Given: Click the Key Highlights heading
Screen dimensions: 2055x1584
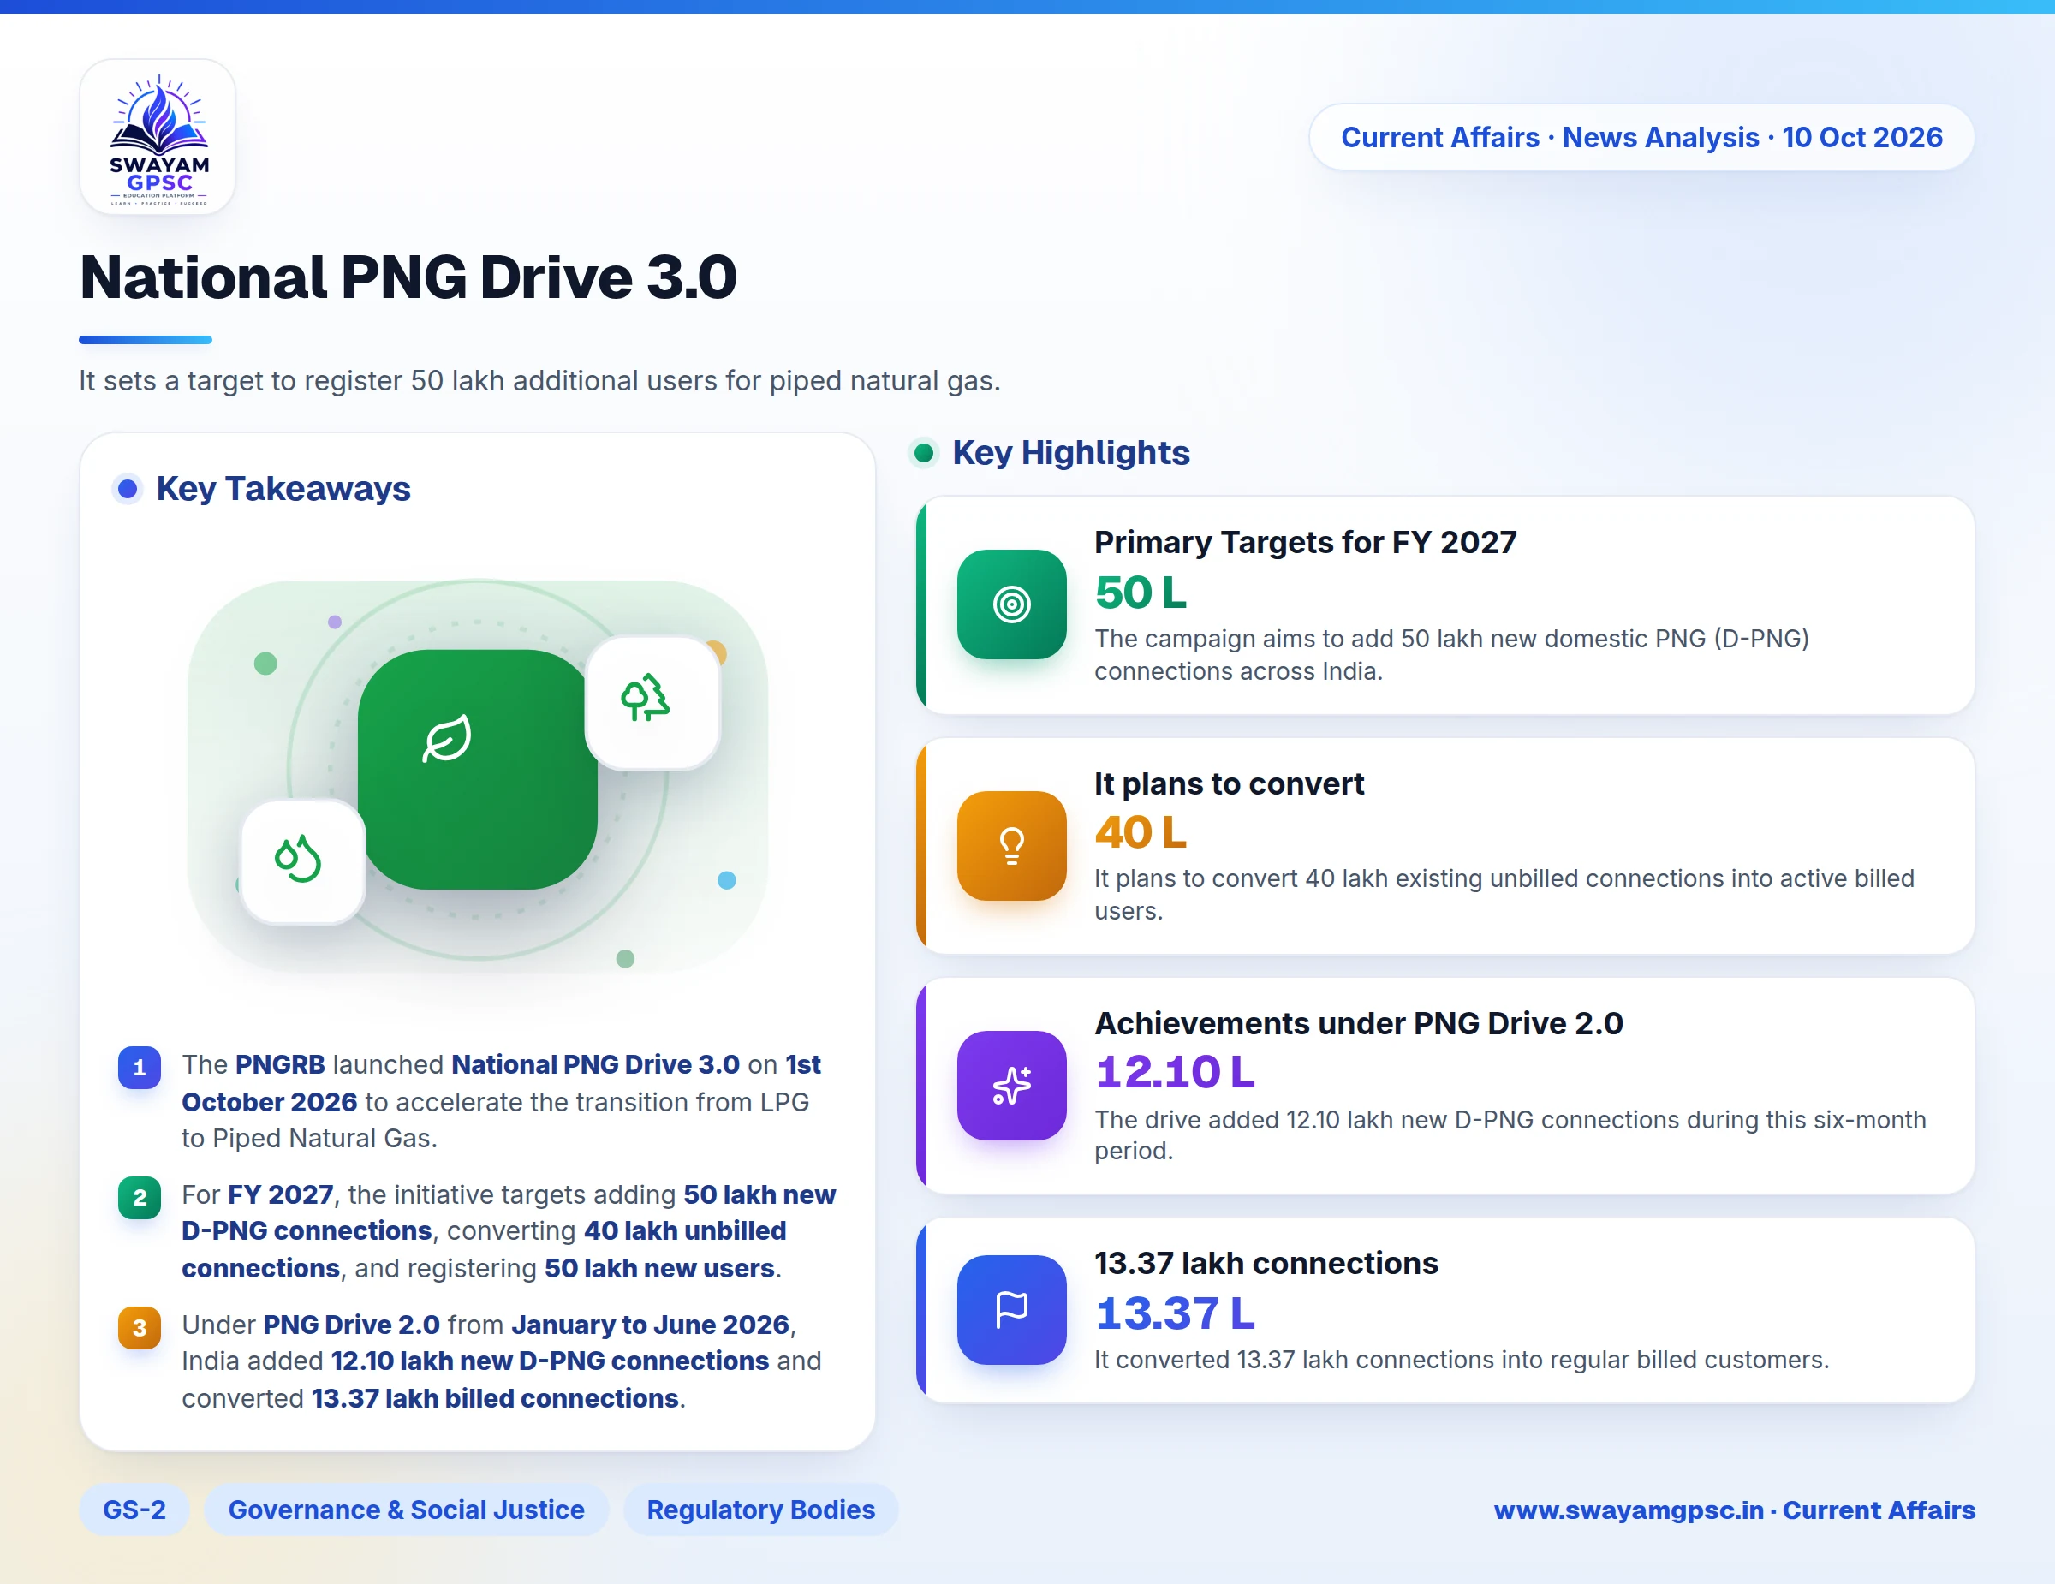Looking at the screenshot, I should click(1071, 454).
